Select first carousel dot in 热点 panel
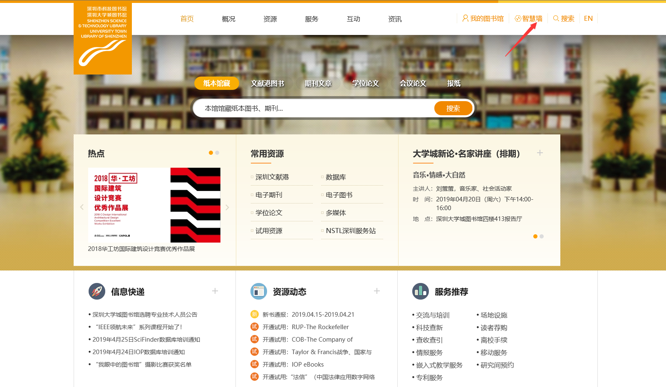This screenshot has width=666, height=387. (211, 153)
